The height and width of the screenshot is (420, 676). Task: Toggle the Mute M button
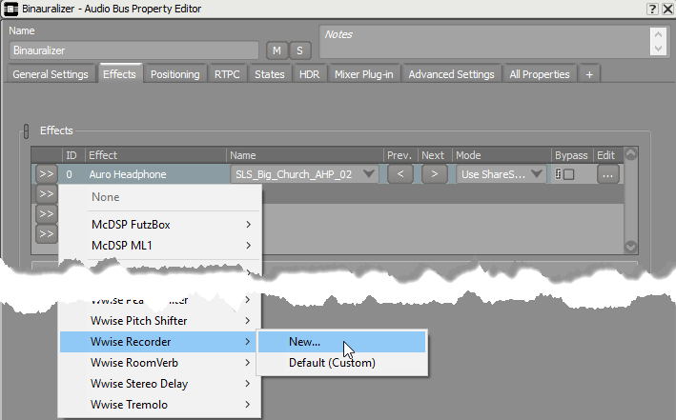[277, 50]
